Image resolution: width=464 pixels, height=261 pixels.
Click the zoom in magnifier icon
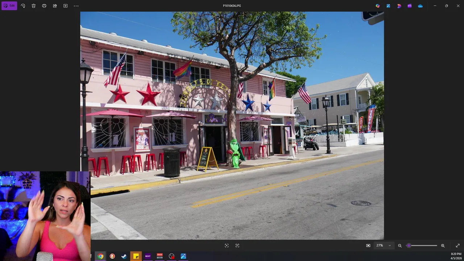pyautogui.click(x=443, y=245)
